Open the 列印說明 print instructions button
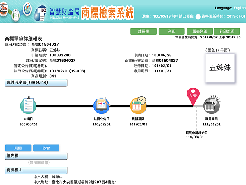Image resolution: width=246 pixels, height=185 pixels. coord(227,32)
